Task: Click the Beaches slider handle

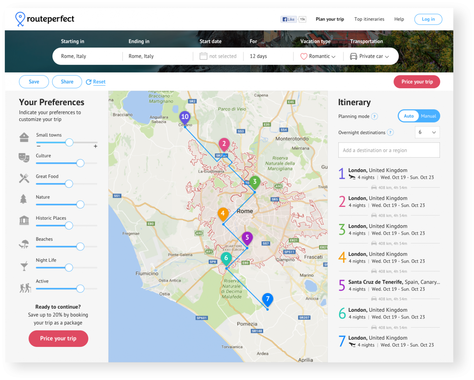Action: coord(80,247)
